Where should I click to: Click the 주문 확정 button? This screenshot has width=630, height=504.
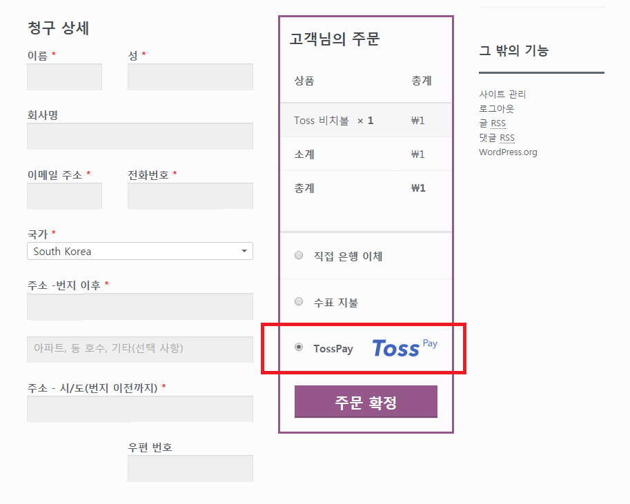pyautogui.click(x=366, y=402)
